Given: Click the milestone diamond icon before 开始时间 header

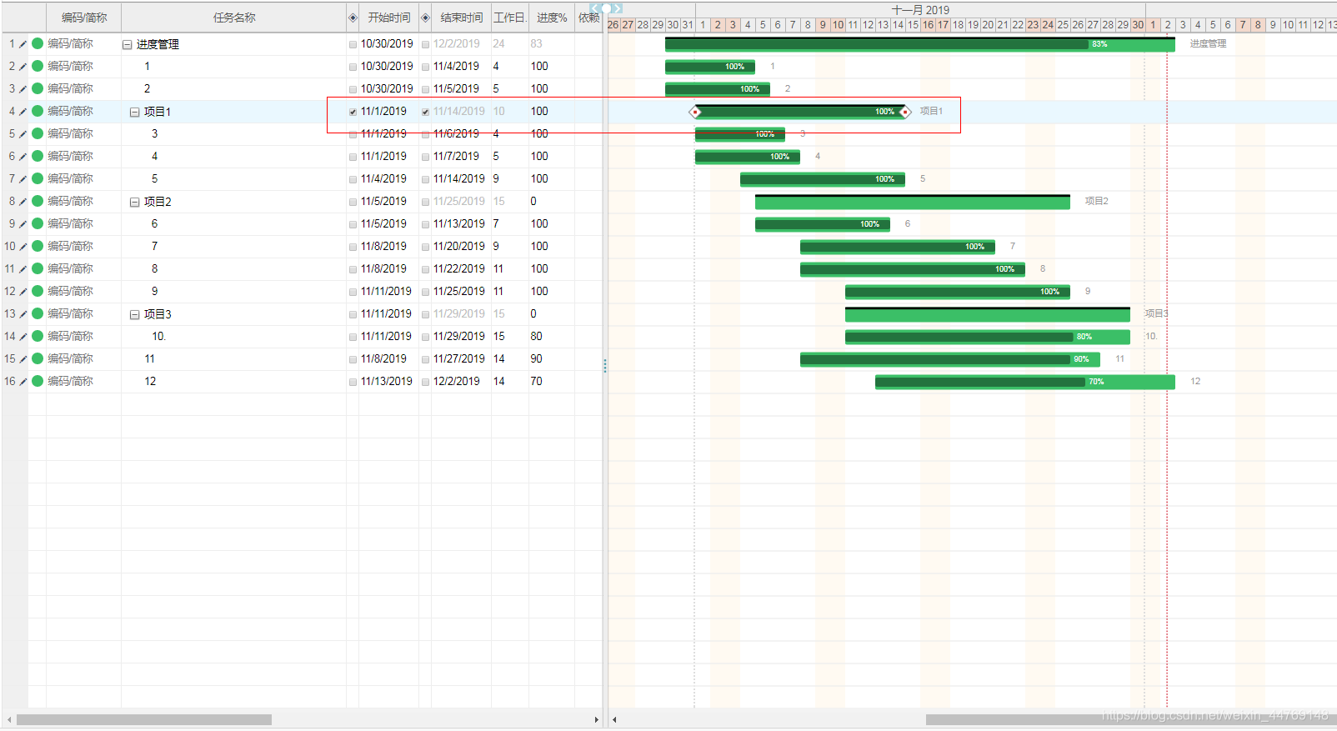Looking at the screenshot, I should [353, 18].
